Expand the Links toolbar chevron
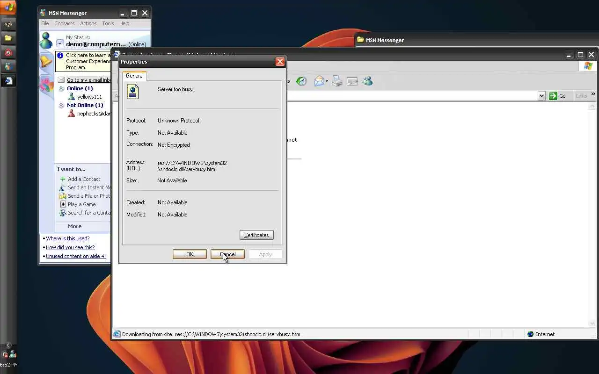This screenshot has height=374, width=599. pos(593,95)
